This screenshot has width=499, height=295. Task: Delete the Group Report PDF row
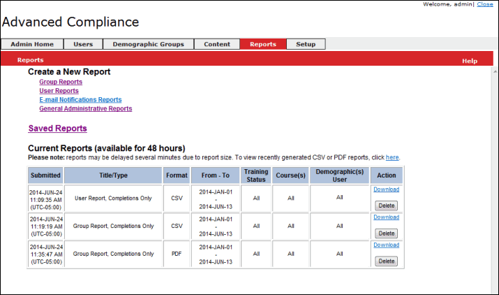[x=386, y=261]
